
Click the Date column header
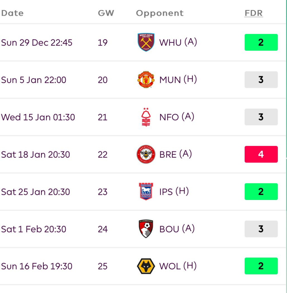point(12,13)
